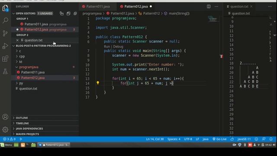The width and height of the screenshot is (277, 156).
Task: Click Pattern012.java window in taskbar
Action: 54,145
